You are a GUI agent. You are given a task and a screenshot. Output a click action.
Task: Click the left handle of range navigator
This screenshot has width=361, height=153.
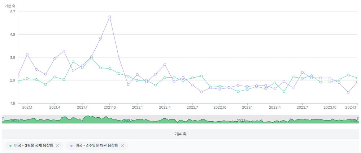coord(3,119)
